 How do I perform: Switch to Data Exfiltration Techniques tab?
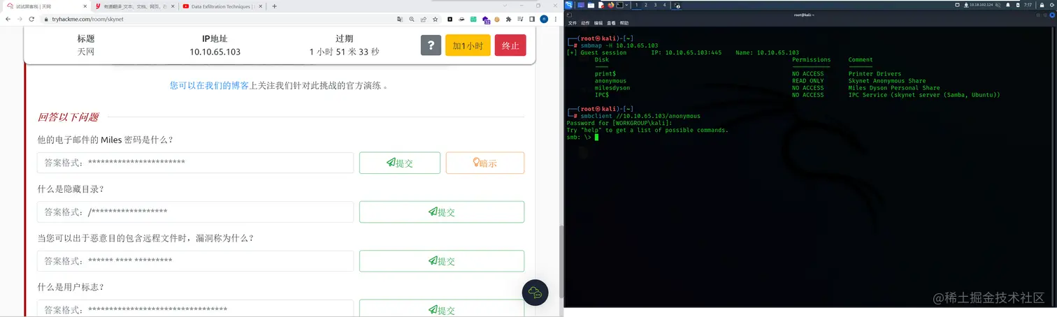(x=222, y=6)
